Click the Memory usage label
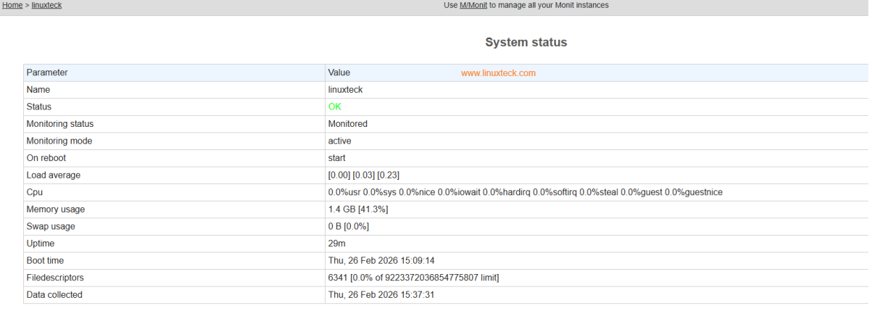The image size is (870, 311). click(56, 210)
